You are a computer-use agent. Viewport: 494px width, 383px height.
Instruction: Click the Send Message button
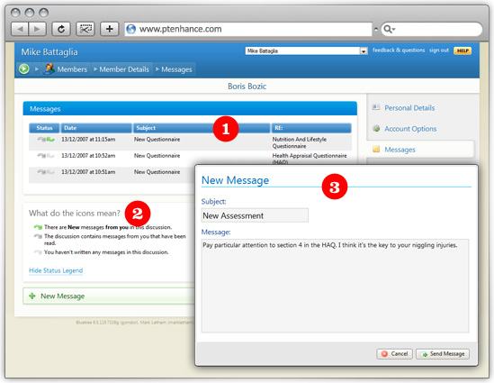click(443, 354)
